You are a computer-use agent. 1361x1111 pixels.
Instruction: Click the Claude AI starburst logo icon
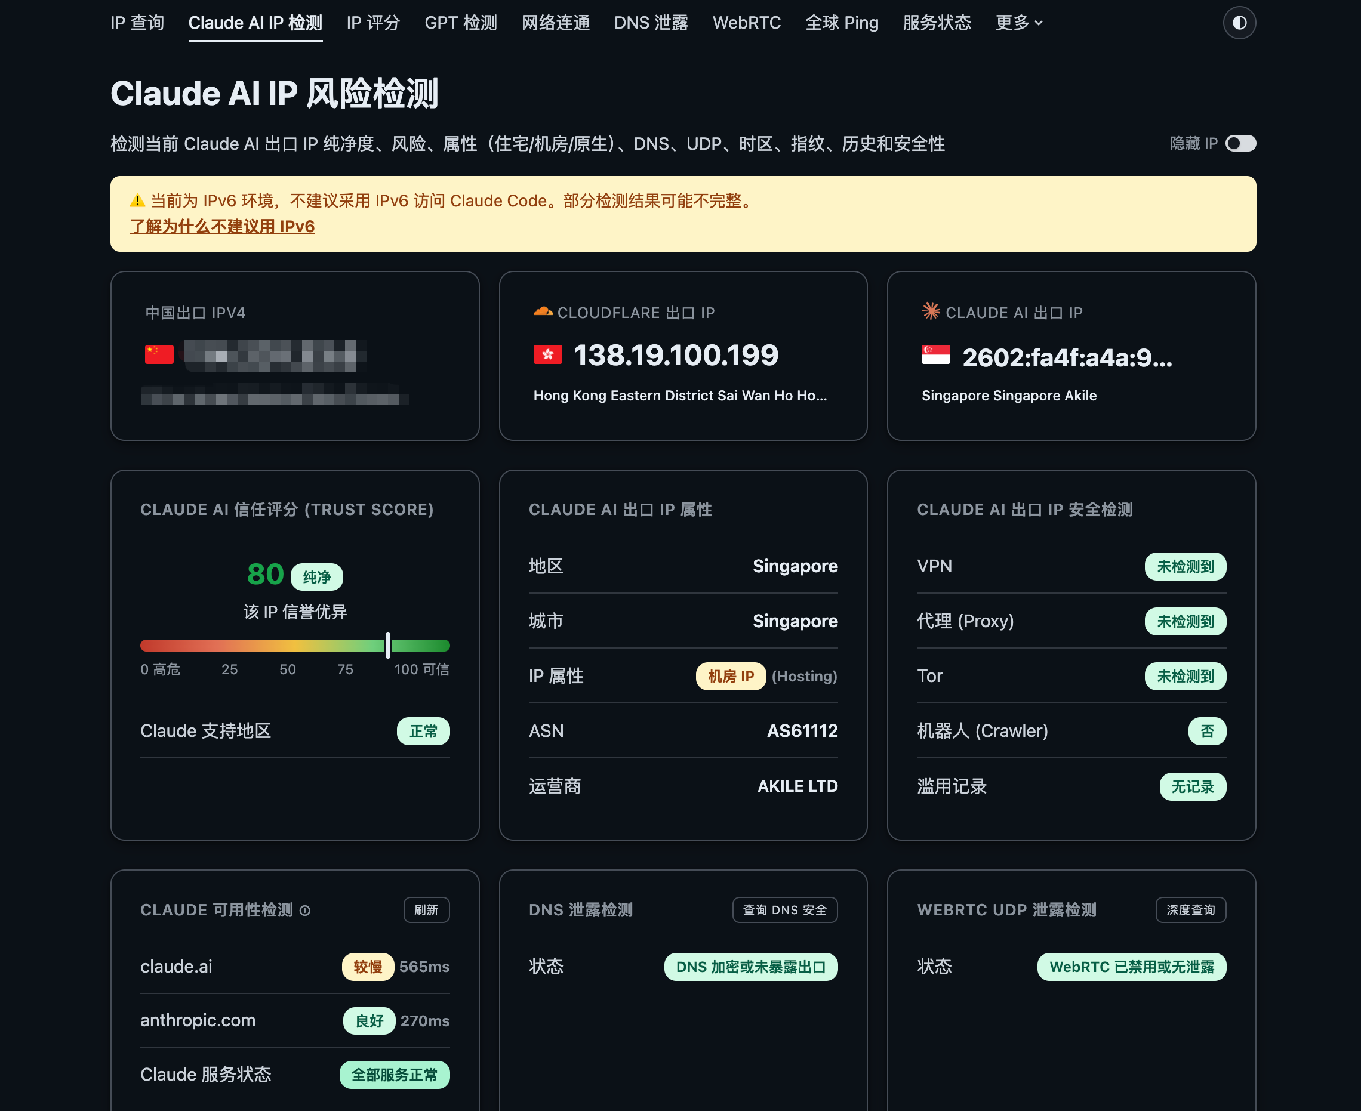[x=930, y=311]
